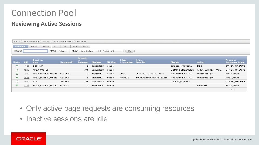The height and width of the screenshot is (145, 259).
Task: Go to Home in the breadcrumb
Action: point(17,41)
